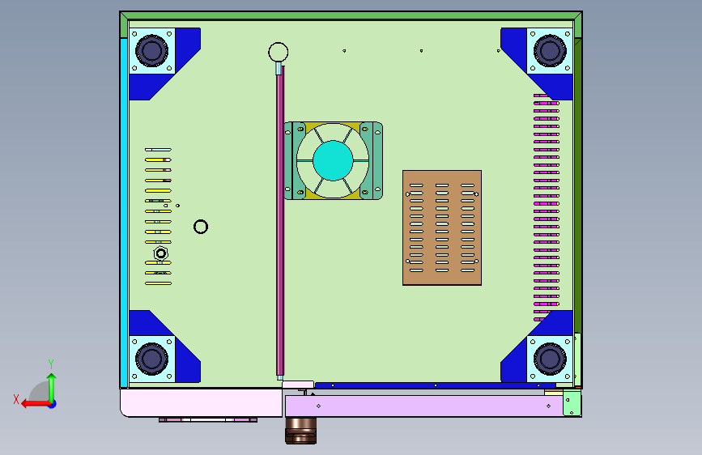Select the top-right rubber foot

coord(550,51)
